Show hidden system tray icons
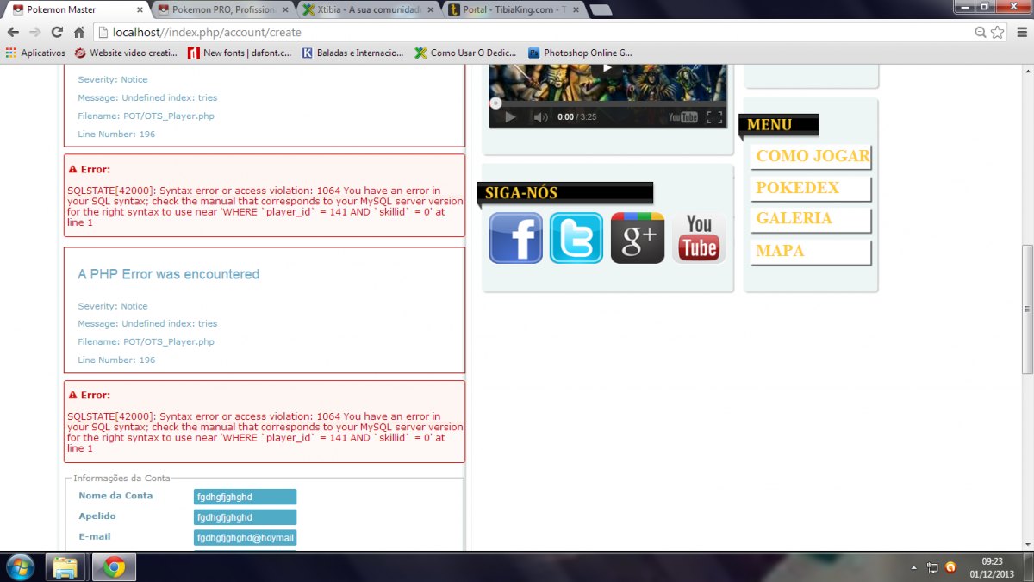Image resolution: width=1034 pixels, height=582 pixels. 915,567
